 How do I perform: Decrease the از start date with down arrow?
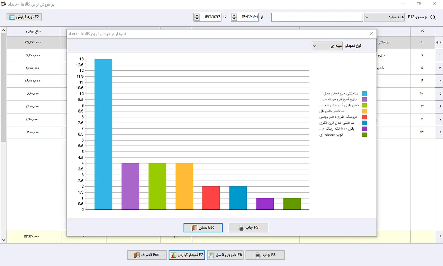234,19
